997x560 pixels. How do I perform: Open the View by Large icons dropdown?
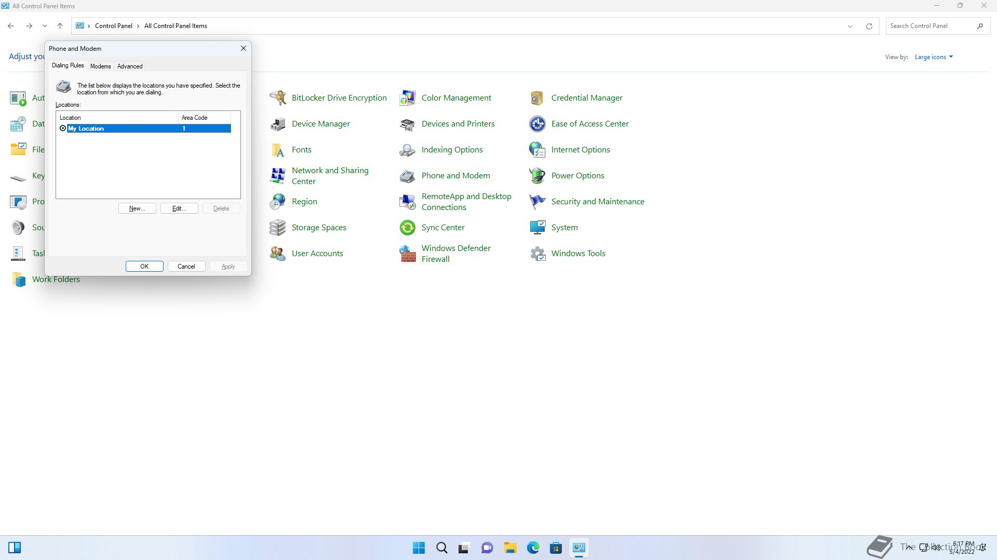point(934,57)
